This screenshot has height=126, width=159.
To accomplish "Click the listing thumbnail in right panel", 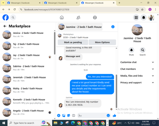I will click(137, 30).
